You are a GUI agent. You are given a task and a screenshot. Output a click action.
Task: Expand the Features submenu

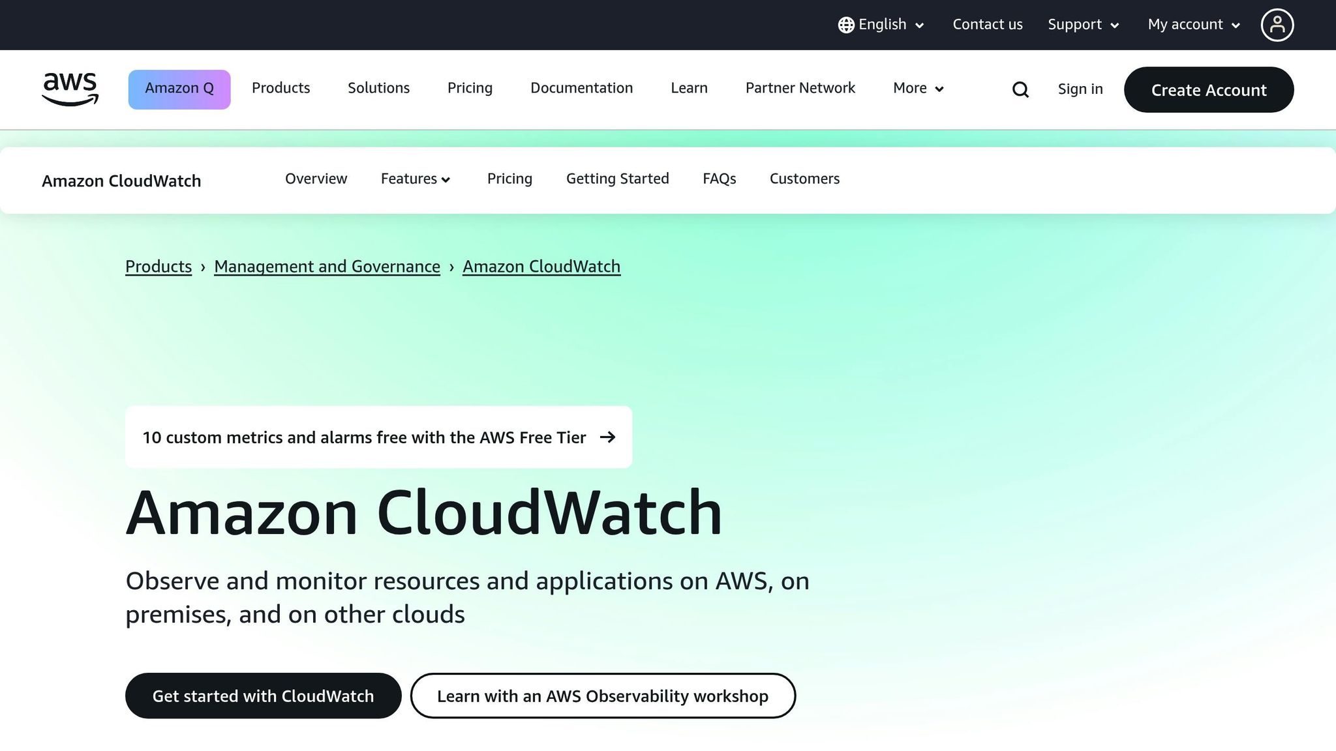tap(416, 179)
